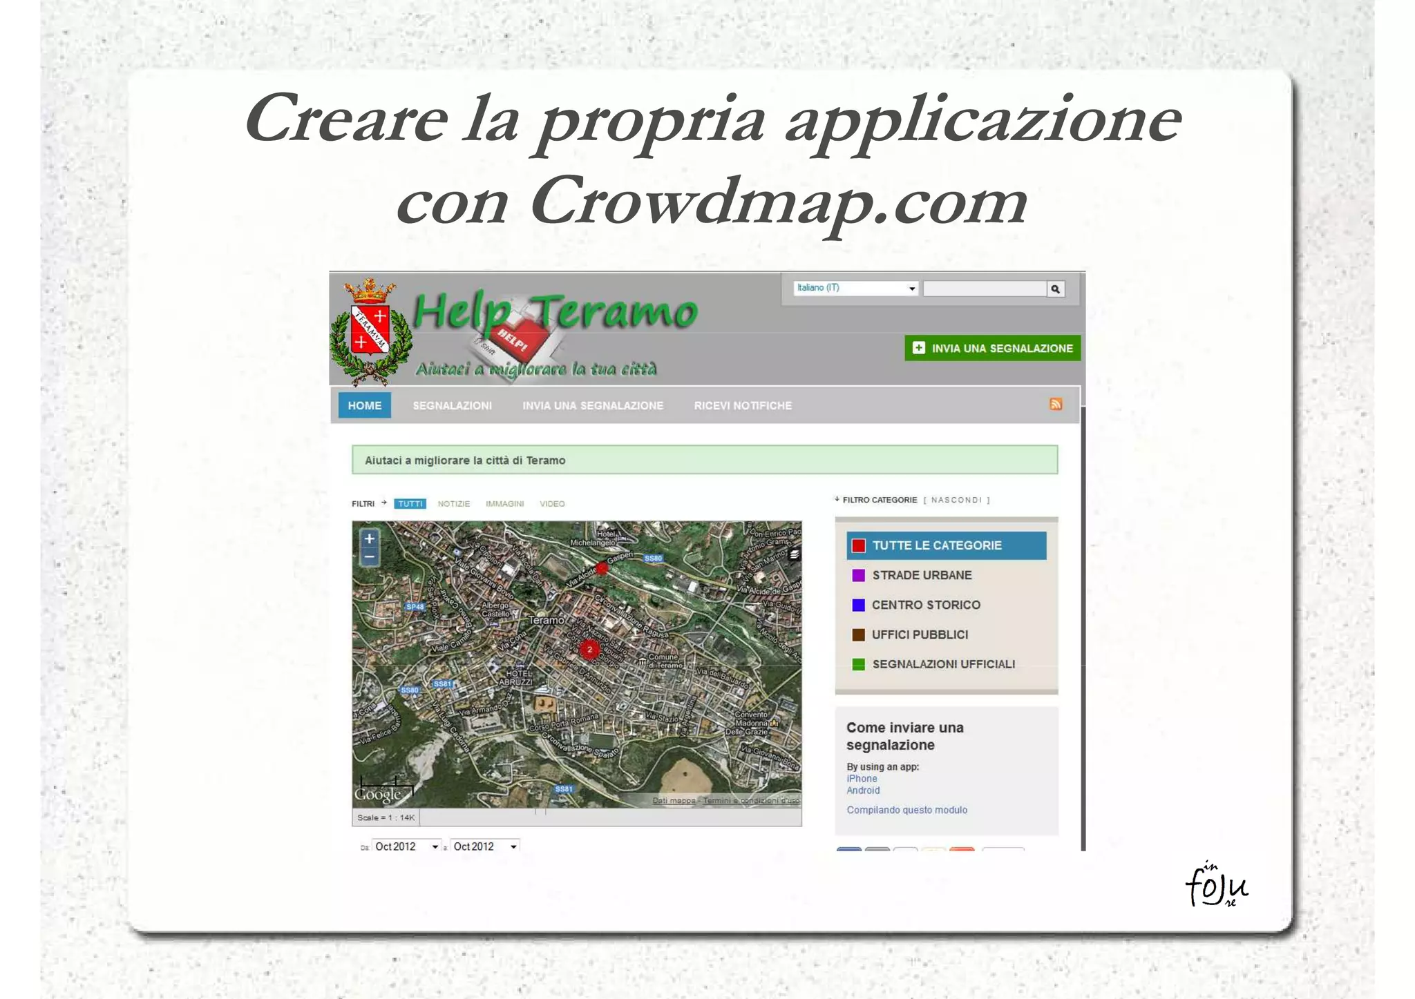Open the RICEVI NOTIFICHE tab
Image resolution: width=1415 pixels, height=999 pixels.
(743, 406)
